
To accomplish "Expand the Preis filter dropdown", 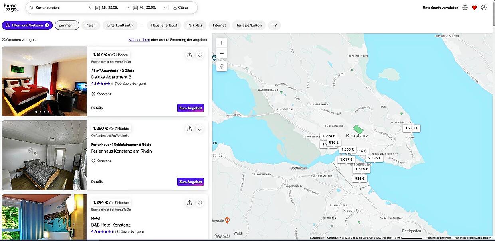I will tap(91, 25).
